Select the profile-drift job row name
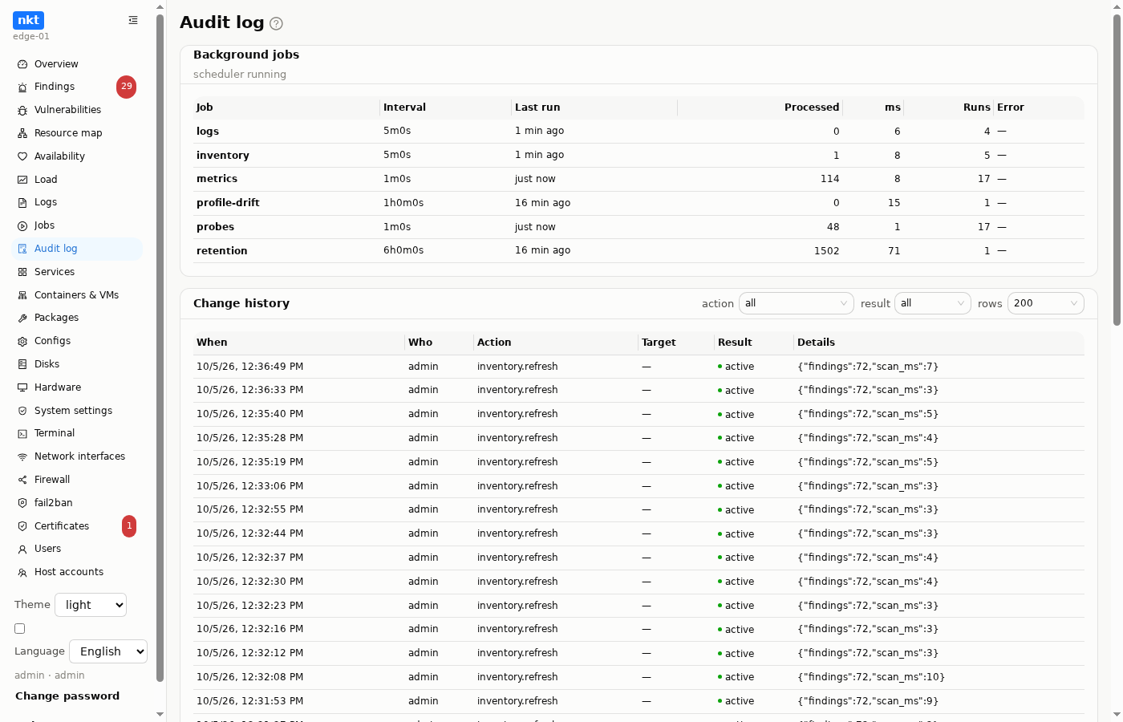Screen dimensions: 1123x722 (x=228, y=203)
